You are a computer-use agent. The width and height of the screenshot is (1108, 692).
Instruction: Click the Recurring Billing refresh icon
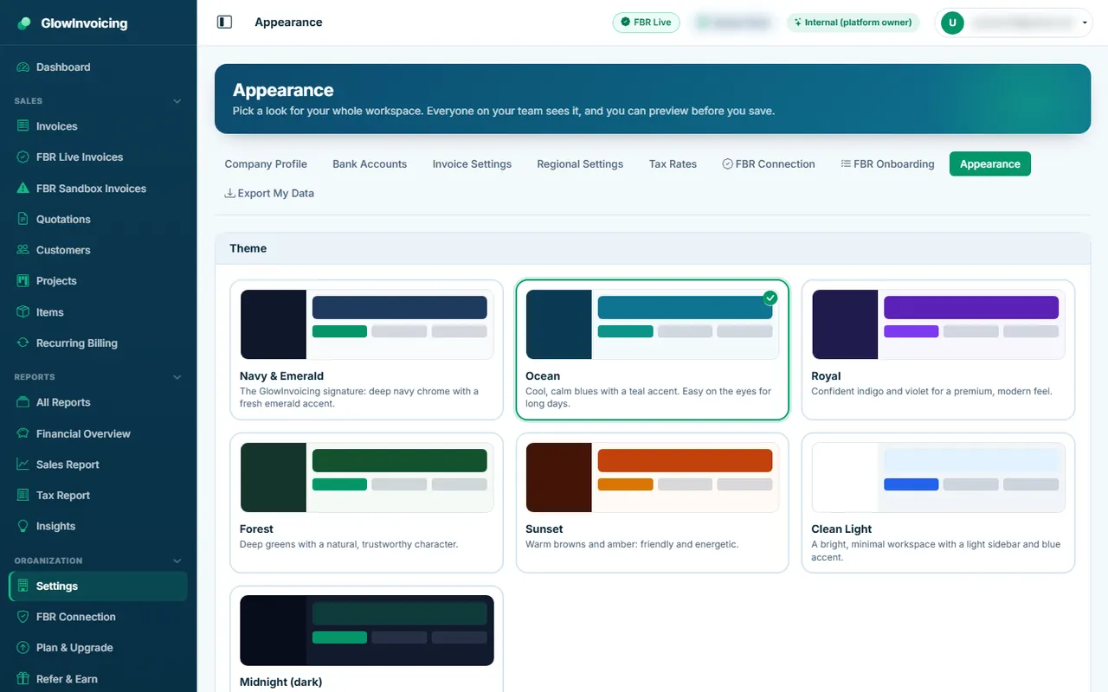point(23,343)
